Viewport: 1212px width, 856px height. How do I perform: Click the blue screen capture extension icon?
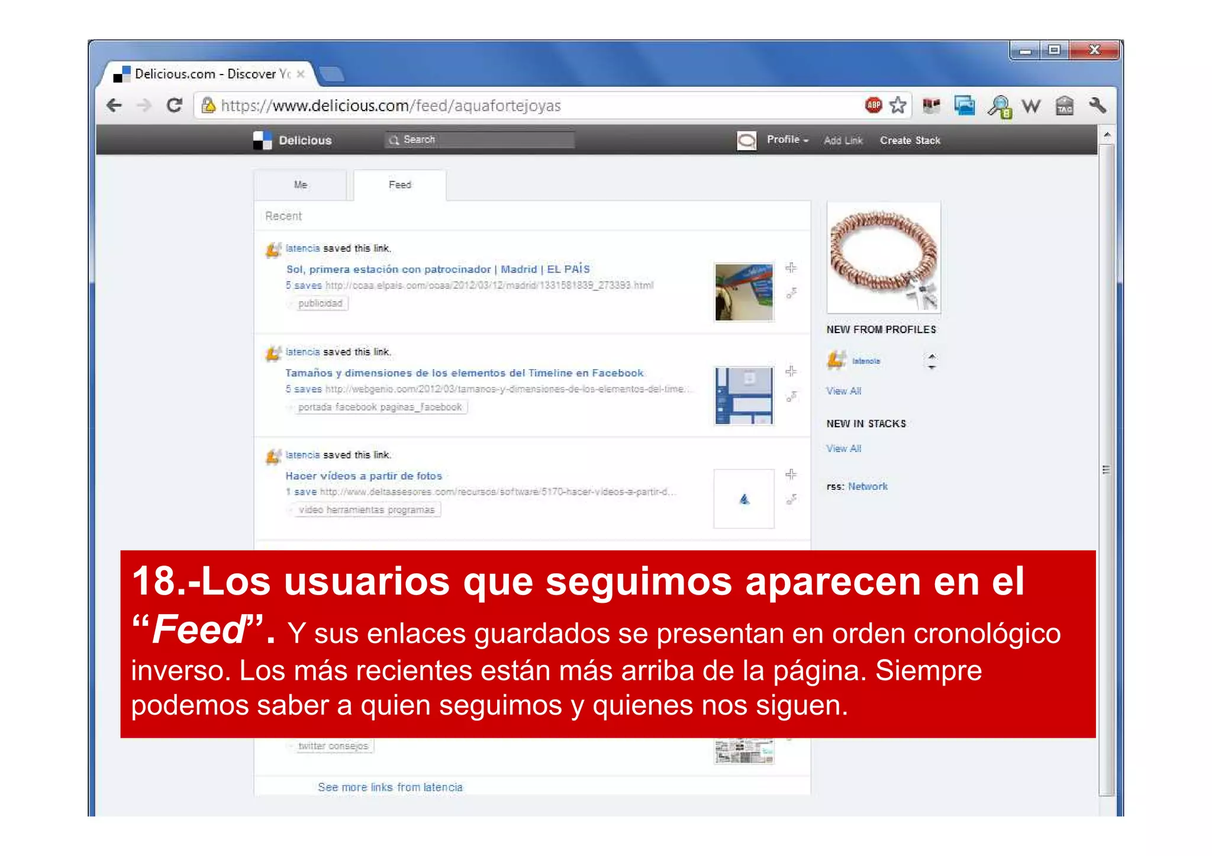(x=964, y=106)
